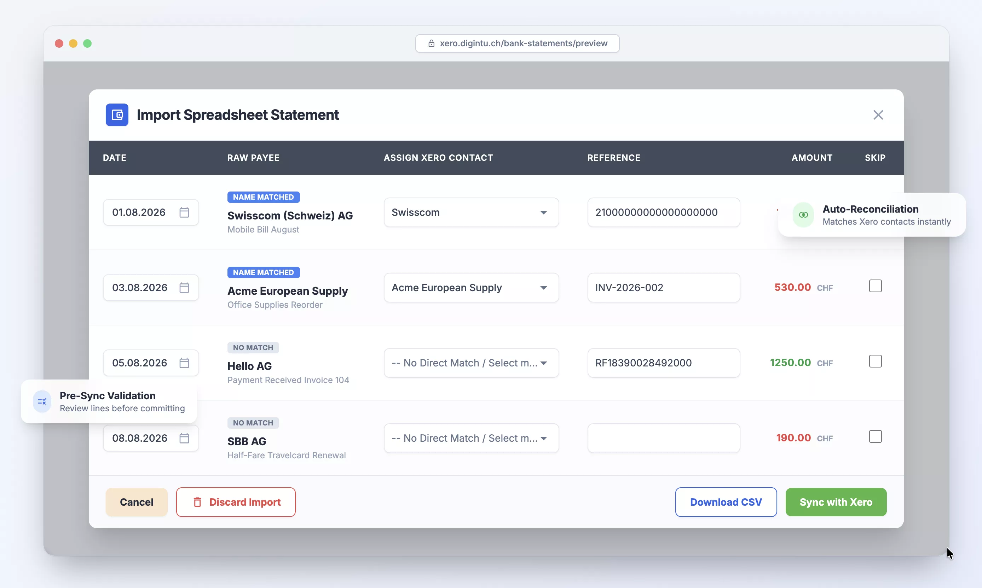The image size is (982, 588).
Task: Click Half-Fare Travelcard Renewal description
Action: (x=286, y=455)
